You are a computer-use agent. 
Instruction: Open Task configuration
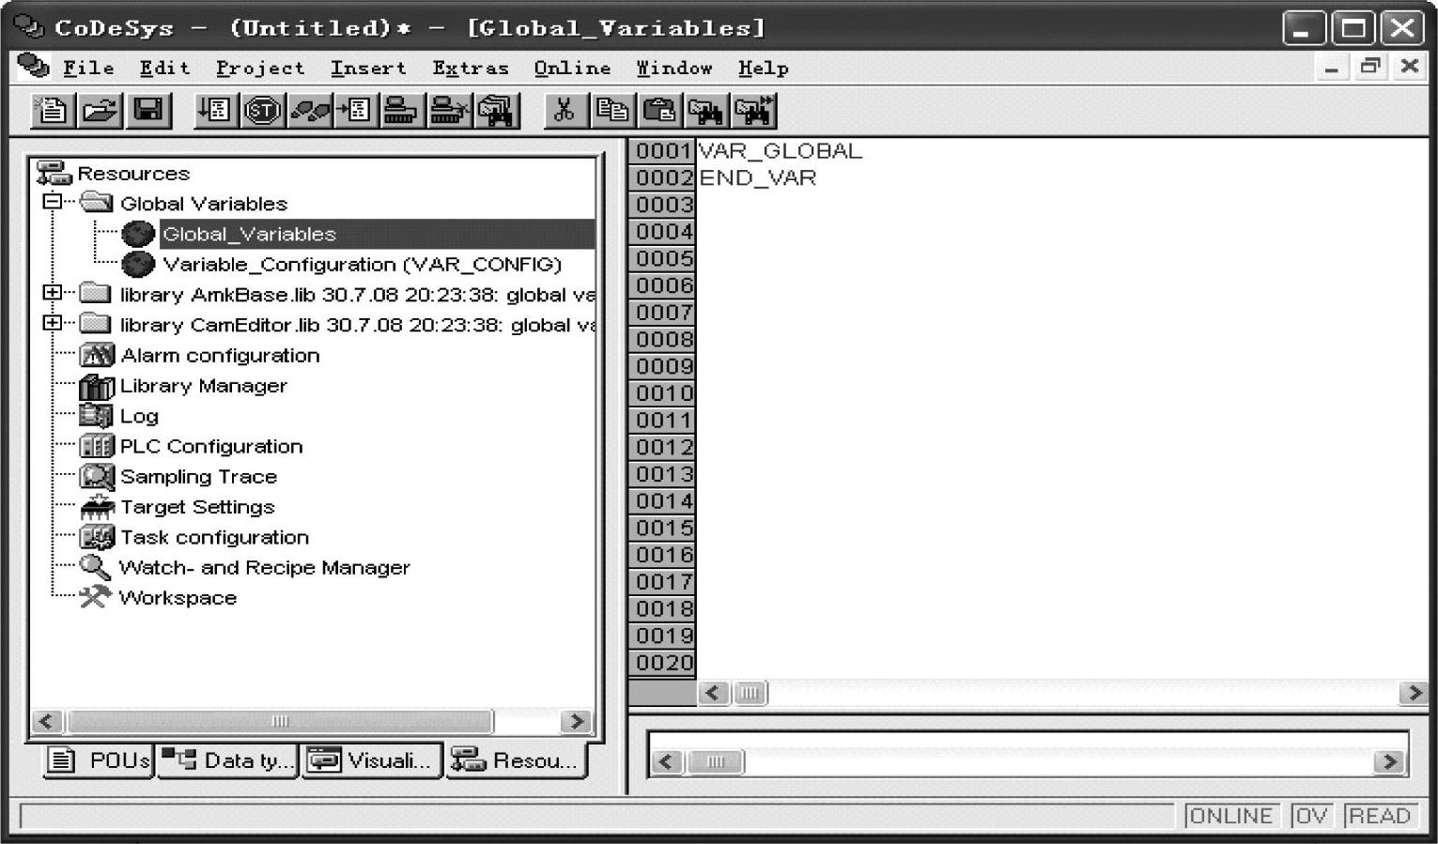[x=214, y=537]
